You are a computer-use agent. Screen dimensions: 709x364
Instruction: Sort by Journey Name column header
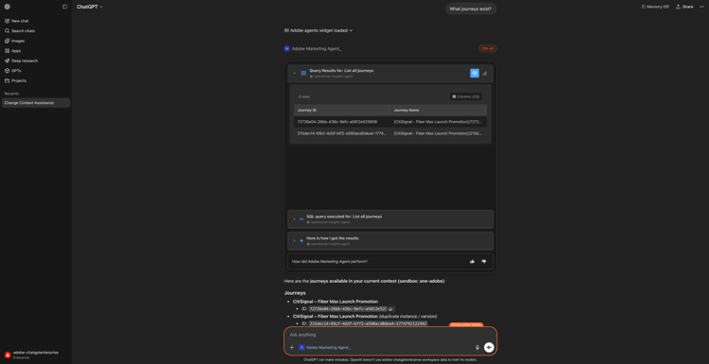406,111
